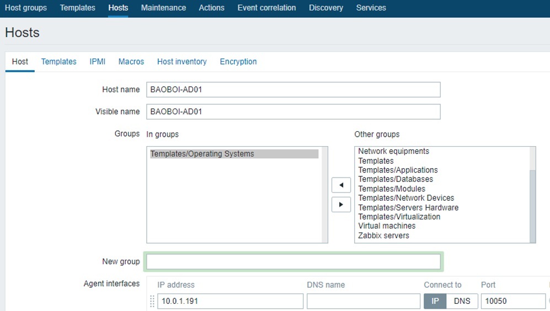The width and height of the screenshot is (550, 311).
Task: Click the Other groups list scrollbar
Action: pos(532,204)
